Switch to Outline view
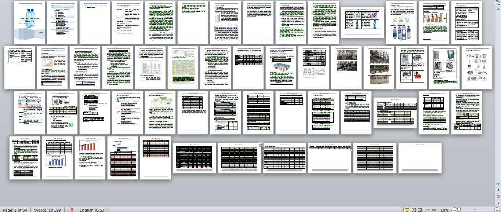 427,210
